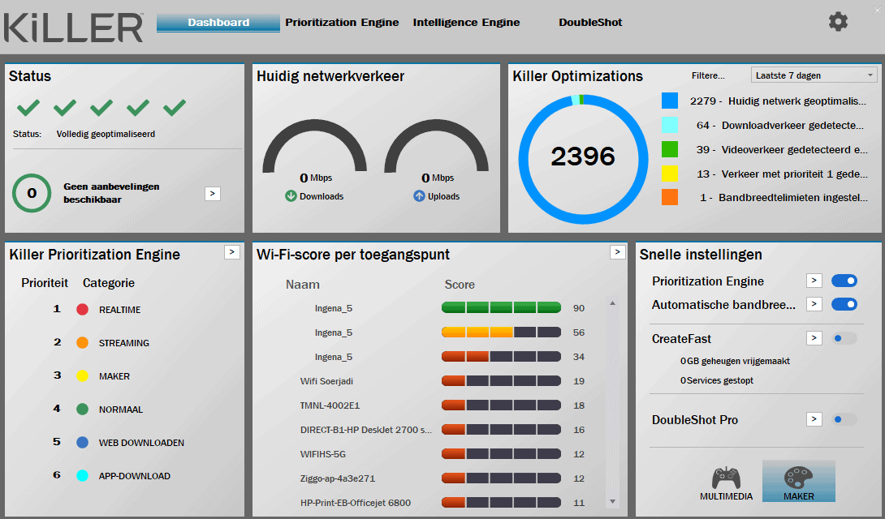Close the window with the X
The image size is (885, 519).
[877, 11]
